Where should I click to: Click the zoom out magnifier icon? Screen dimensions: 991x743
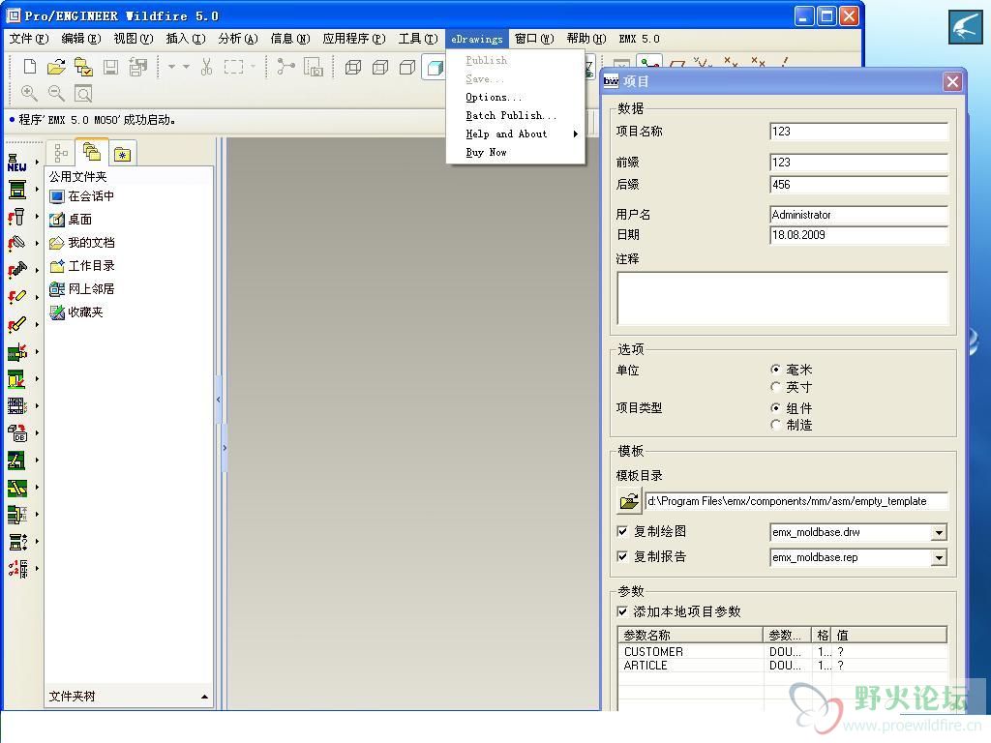[56, 94]
